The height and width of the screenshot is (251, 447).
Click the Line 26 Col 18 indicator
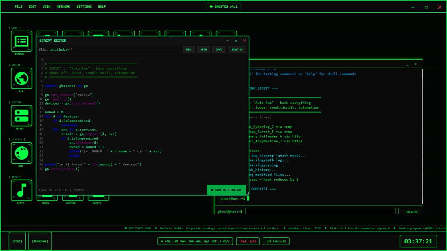(53, 190)
